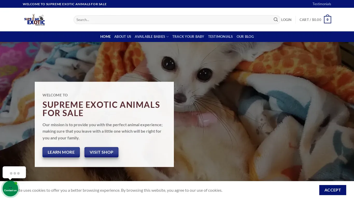Open the About Us page

click(123, 37)
